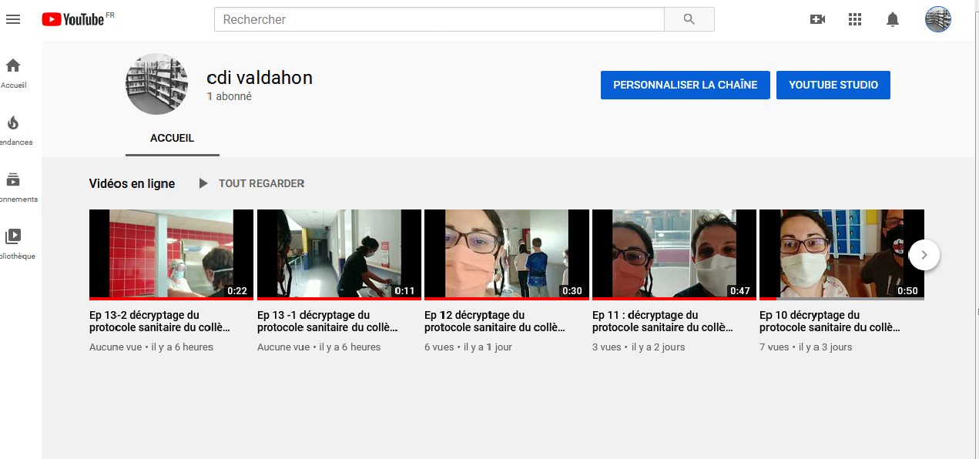Click the 0:30 duration badge
979x459 pixels.
[572, 291]
